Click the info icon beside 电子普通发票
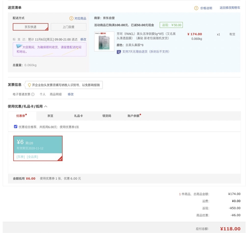 [33, 94]
